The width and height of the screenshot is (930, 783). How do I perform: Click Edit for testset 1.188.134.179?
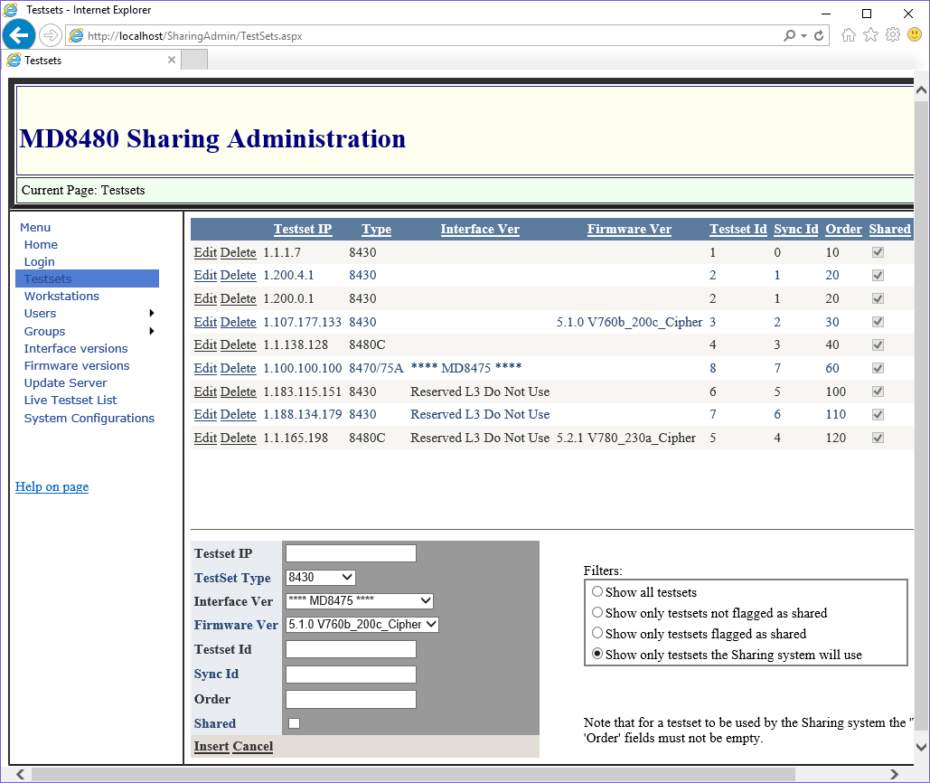point(205,415)
